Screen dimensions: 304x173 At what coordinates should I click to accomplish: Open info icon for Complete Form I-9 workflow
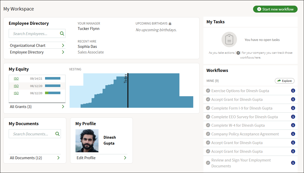tap(293, 108)
